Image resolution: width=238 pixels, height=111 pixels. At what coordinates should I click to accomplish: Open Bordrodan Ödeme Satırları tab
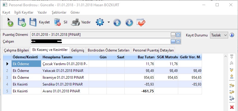click(109, 50)
